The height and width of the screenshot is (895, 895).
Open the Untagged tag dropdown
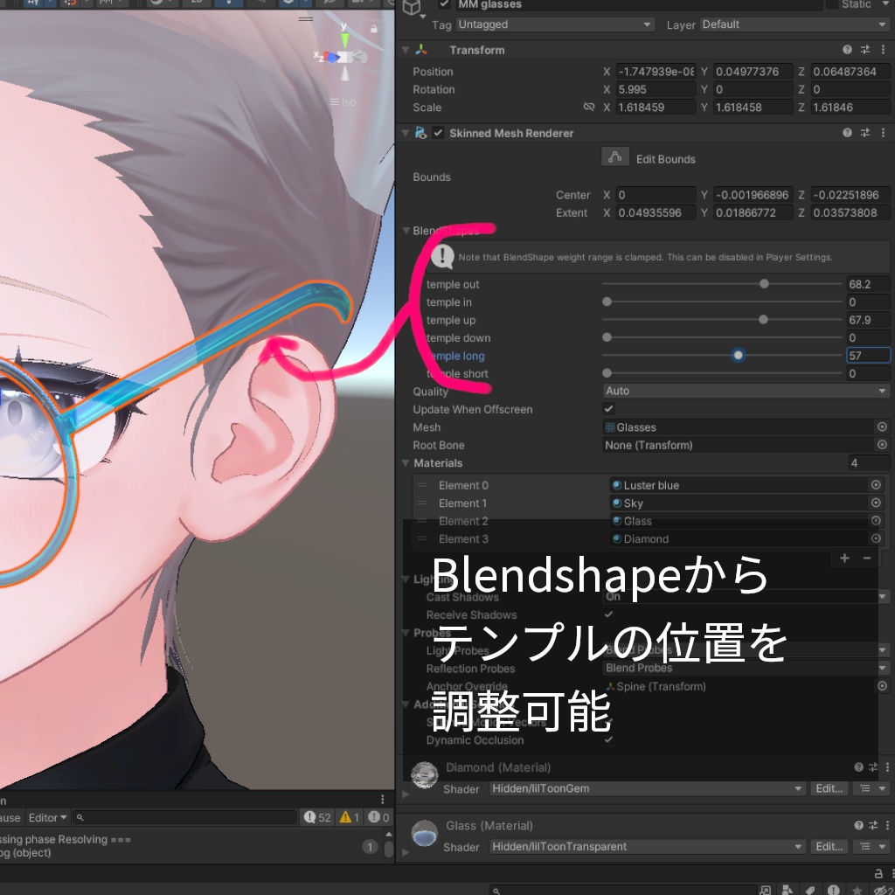pyautogui.click(x=554, y=24)
